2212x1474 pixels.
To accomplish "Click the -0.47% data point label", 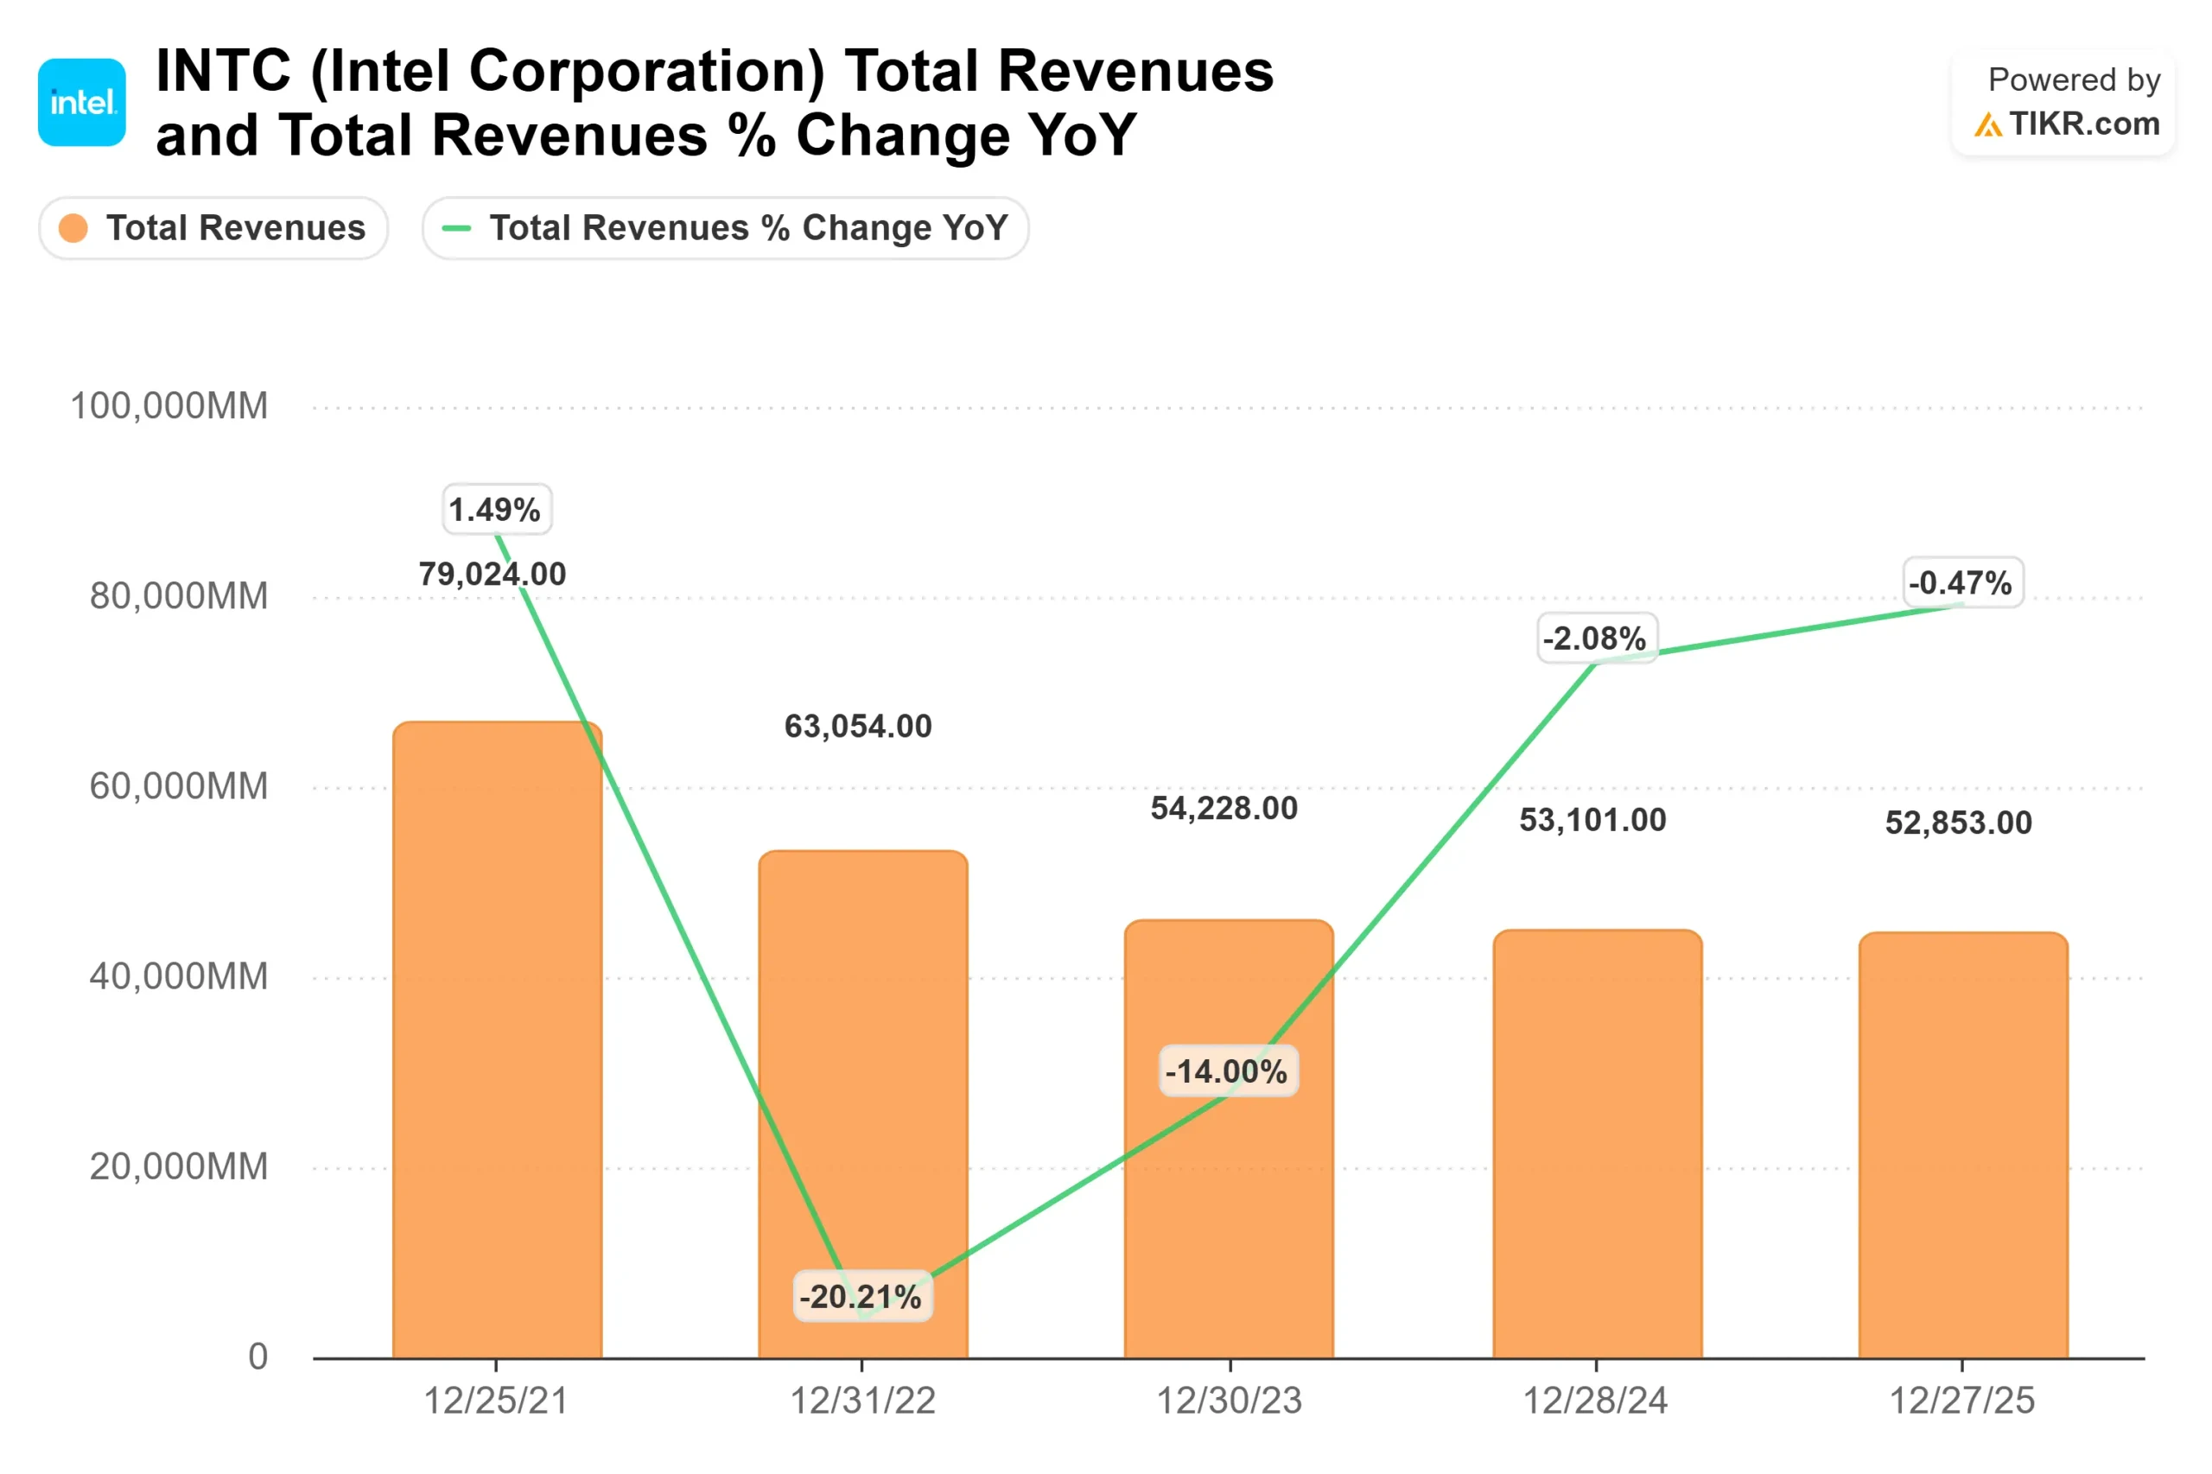I will [1962, 583].
